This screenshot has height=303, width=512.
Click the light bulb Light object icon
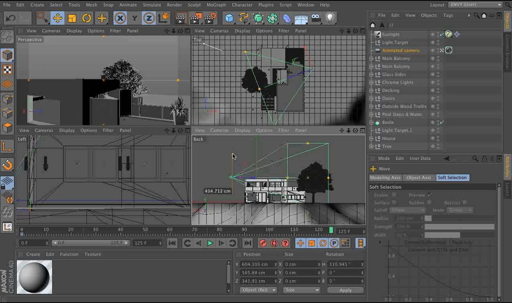[330, 18]
